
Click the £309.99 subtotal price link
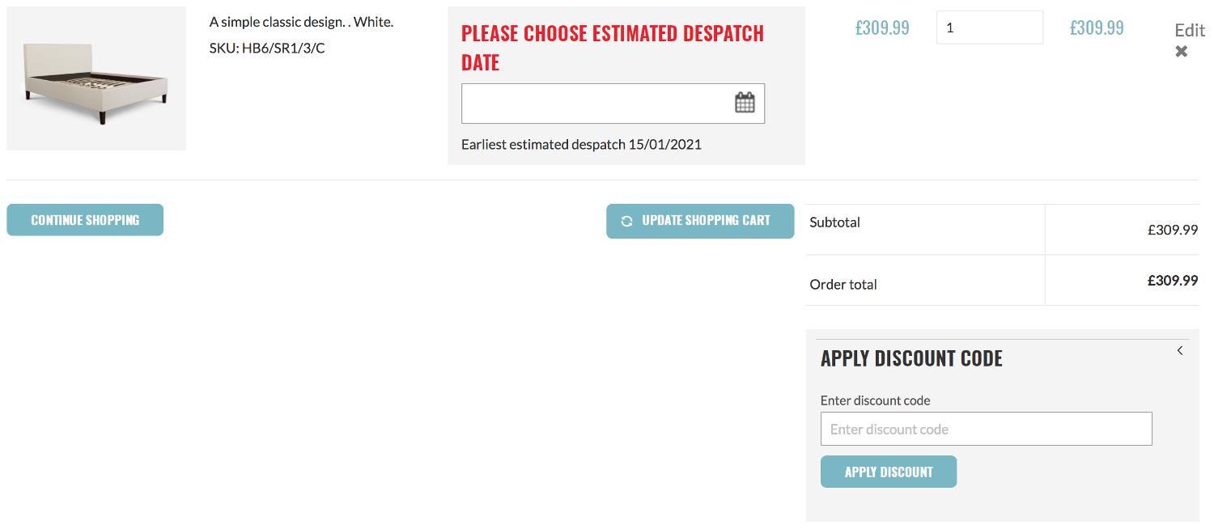click(x=1097, y=27)
